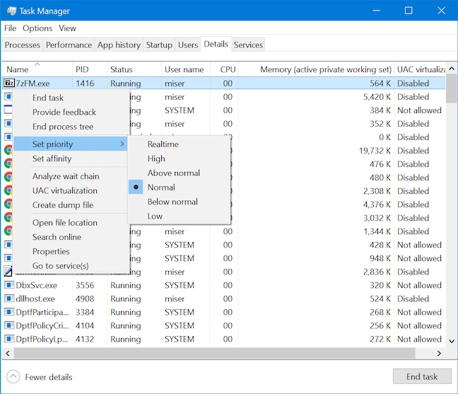This screenshot has width=458, height=394.
Task: Click the 7zFM.exe process icon
Action: [8, 83]
